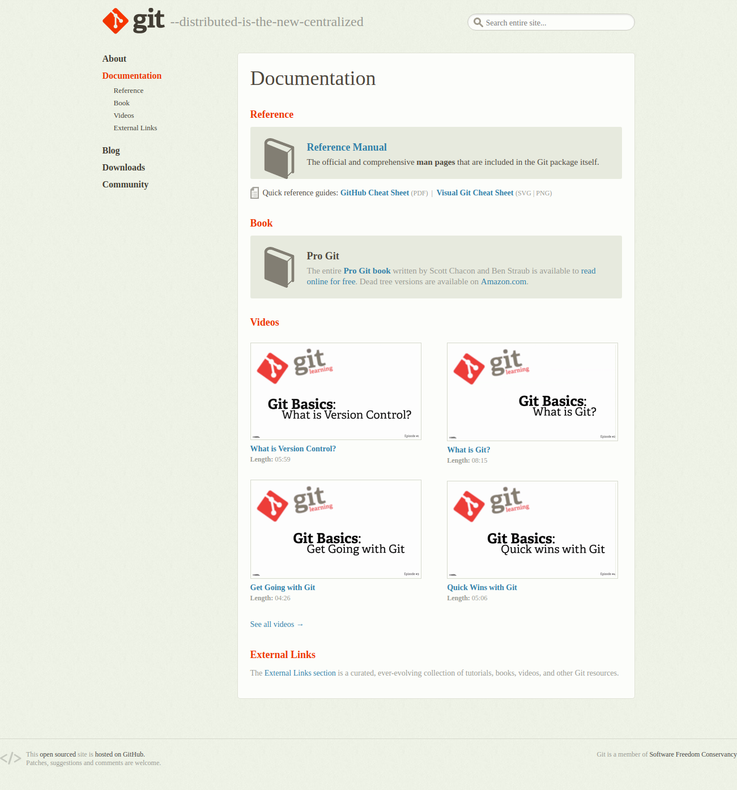Open the External Links section link
This screenshot has width=737, height=790.
pyautogui.click(x=300, y=673)
